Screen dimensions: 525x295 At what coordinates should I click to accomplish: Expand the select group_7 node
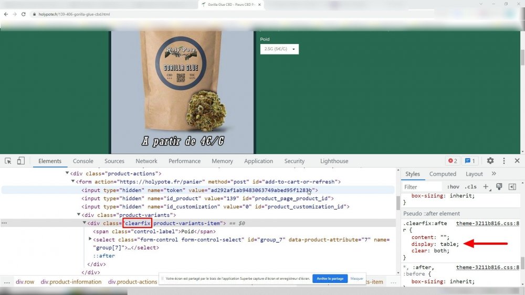[x=90, y=239]
